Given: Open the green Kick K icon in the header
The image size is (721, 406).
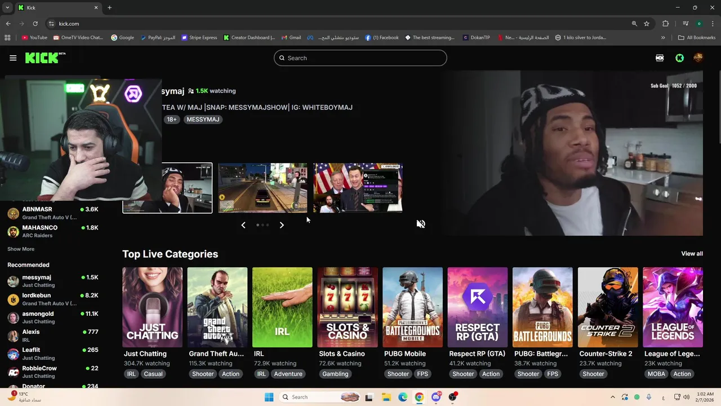Looking at the screenshot, I should coord(679,58).
